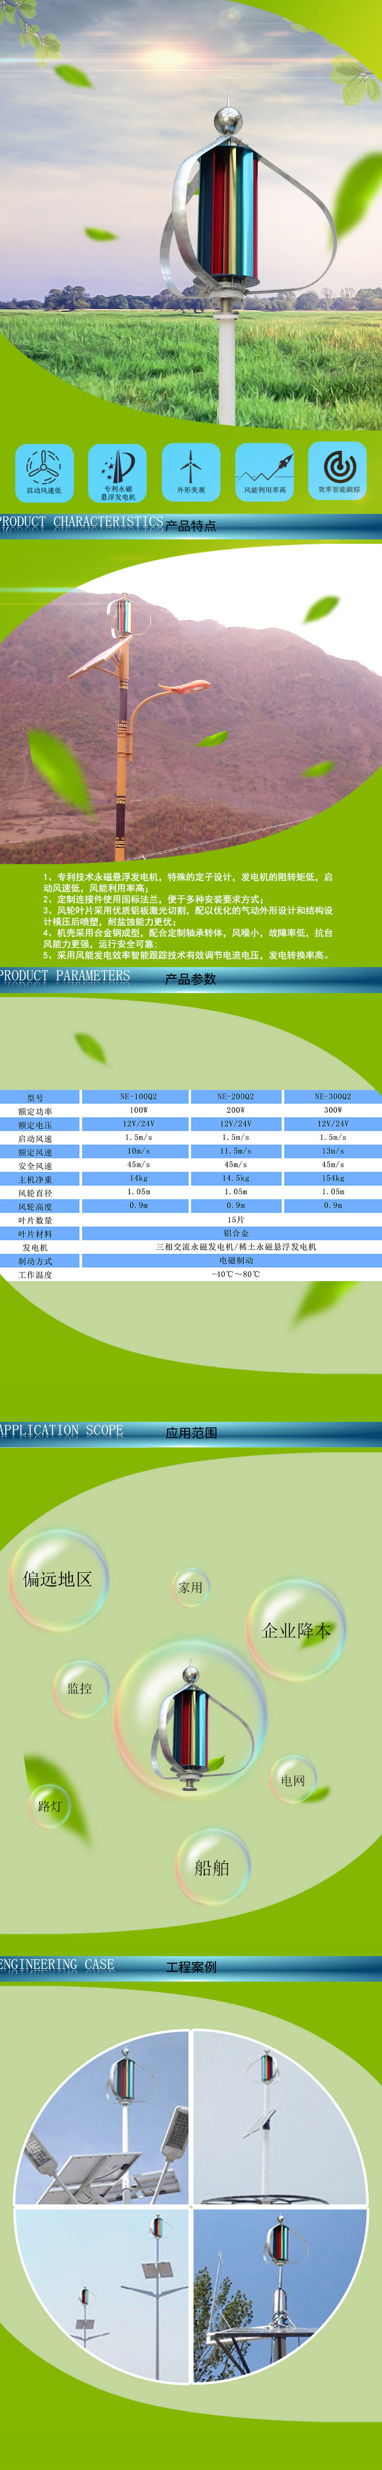Go to the 产品特点 section header
The width and height of the screenshot is (382, 2470).
(x=190, y=526)
